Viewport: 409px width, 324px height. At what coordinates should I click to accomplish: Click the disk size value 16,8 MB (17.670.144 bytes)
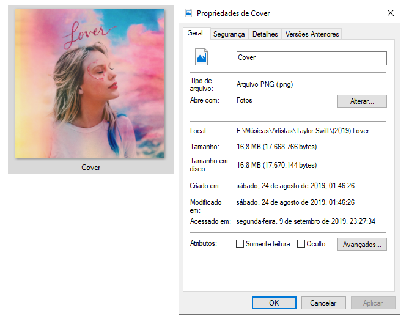[x=276, y=165]
